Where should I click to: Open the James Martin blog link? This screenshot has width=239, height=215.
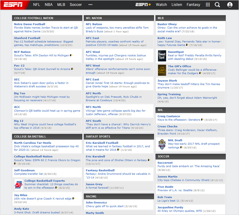point(167,176)
